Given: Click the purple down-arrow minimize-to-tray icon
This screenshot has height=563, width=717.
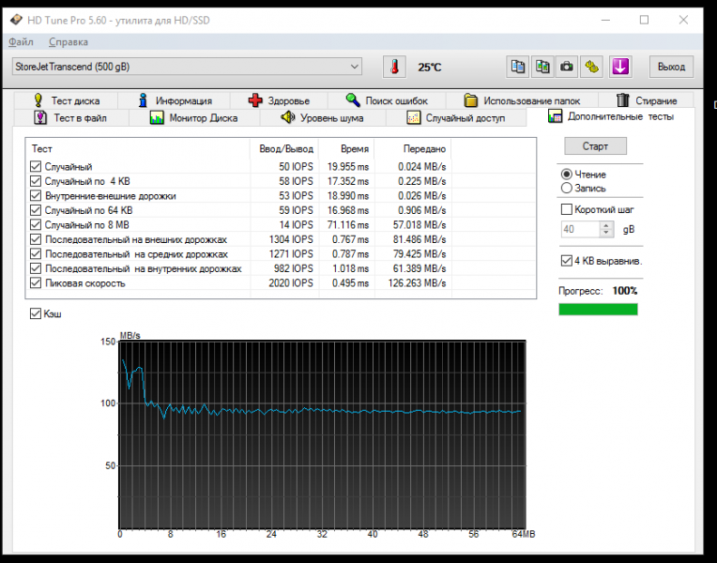Looking at the screenshot, I should 620,67.
